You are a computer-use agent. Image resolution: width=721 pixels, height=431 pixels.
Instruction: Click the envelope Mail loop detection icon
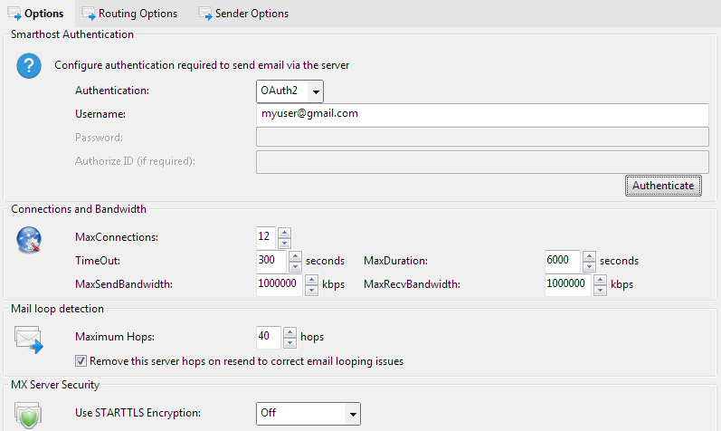click(x=30, y=340)
